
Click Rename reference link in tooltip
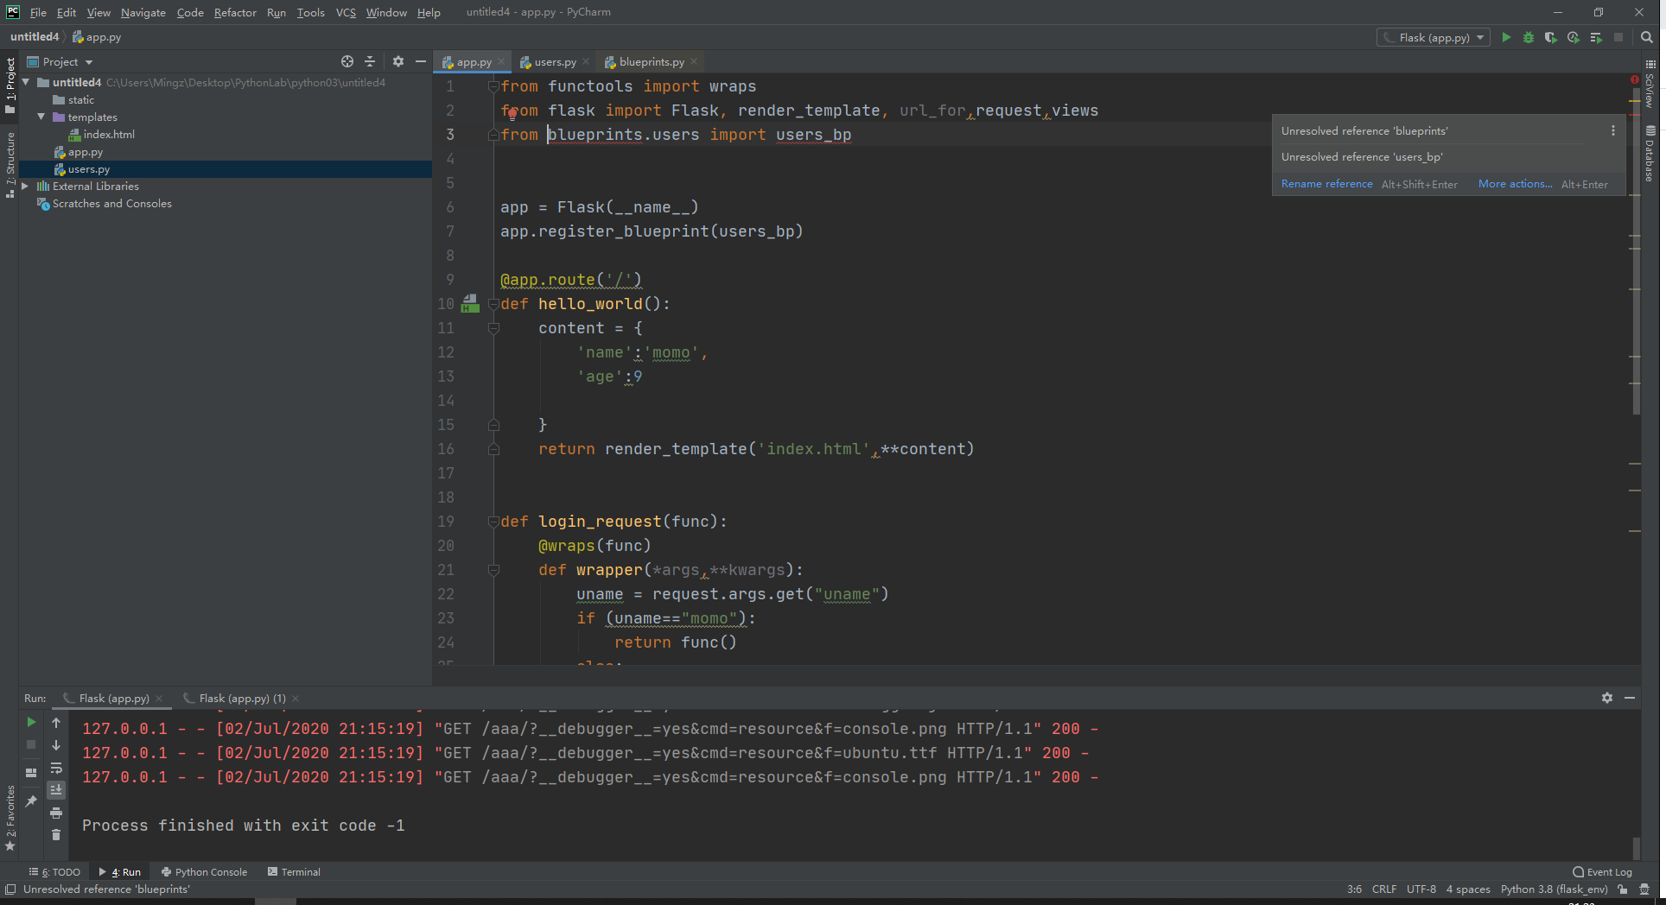[x=1326, y=184]
